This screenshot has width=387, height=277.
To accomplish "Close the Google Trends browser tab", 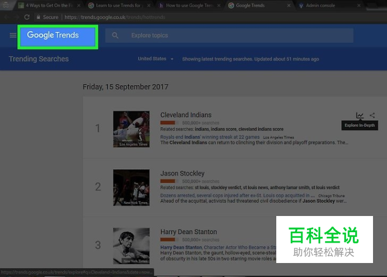I will point(289,6).
